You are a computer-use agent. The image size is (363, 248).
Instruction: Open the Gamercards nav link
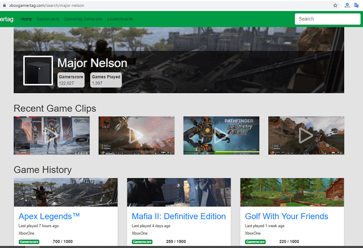coord(48,19)
